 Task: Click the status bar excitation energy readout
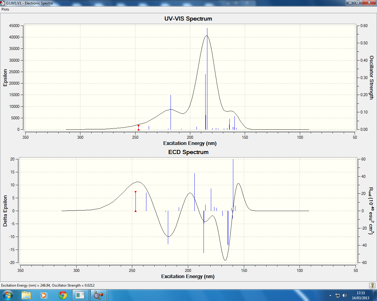pos(48,285)
